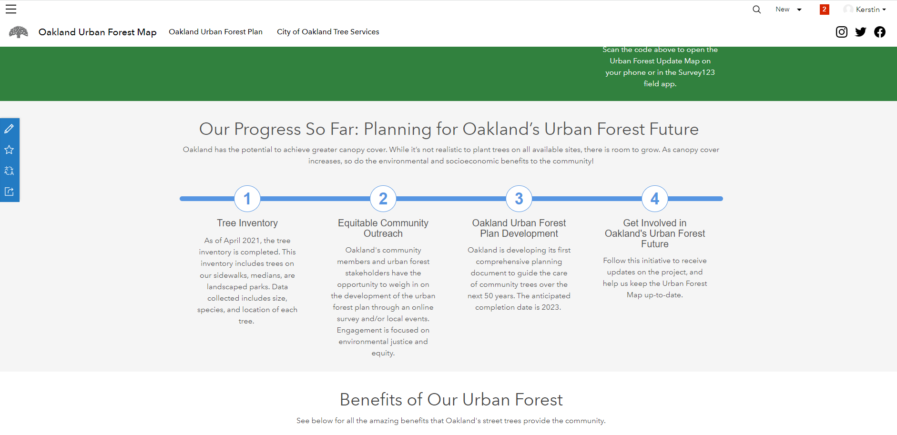Viewport: 897px width, 435px height.
Task: Select step 3 circle on timeline
Action: pyautogui.click(x=519, y=199)
